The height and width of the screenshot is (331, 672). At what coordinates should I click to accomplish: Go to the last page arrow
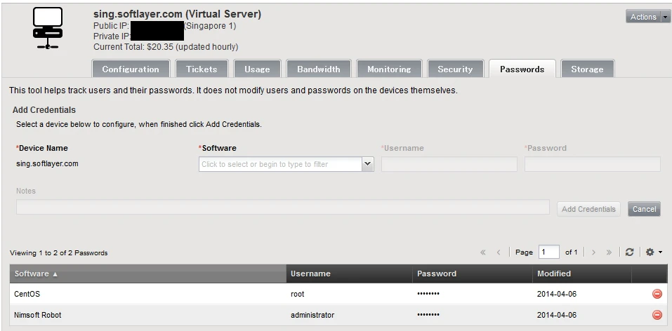point(609,252)
